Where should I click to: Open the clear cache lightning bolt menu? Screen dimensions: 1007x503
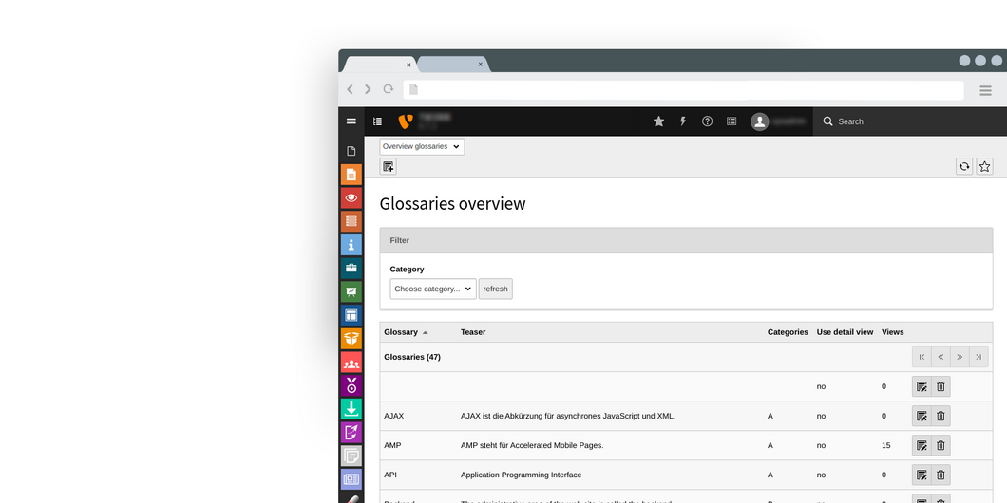(x=683, y=121)
